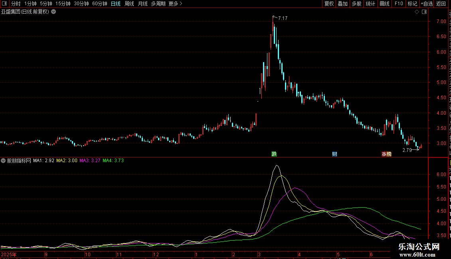451x259 pixels.
Task: Open dropdown beside 亚盛集团 chart title
Action: [x=53, y=12]
